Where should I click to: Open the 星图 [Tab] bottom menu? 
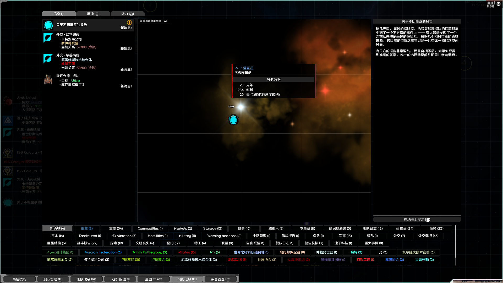[x=154, y=279]
